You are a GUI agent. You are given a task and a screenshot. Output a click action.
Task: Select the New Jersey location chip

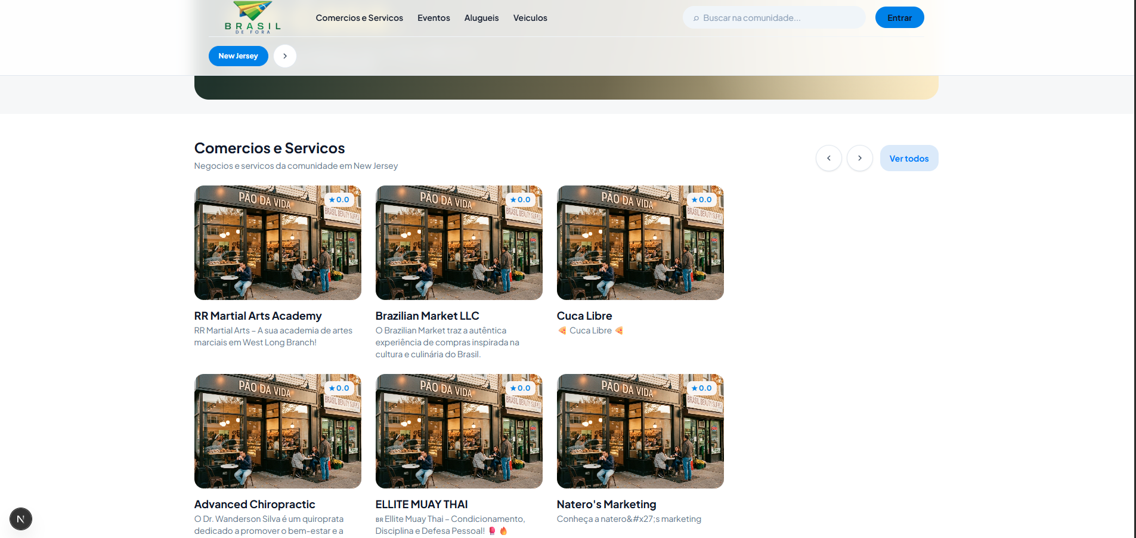coord(239,56)
